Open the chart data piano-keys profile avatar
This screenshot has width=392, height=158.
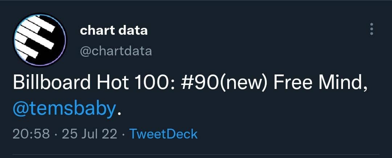(40, 40)
